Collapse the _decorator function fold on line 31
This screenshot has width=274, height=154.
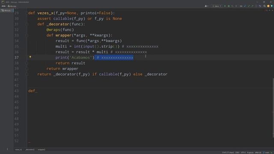coord(27,24)
